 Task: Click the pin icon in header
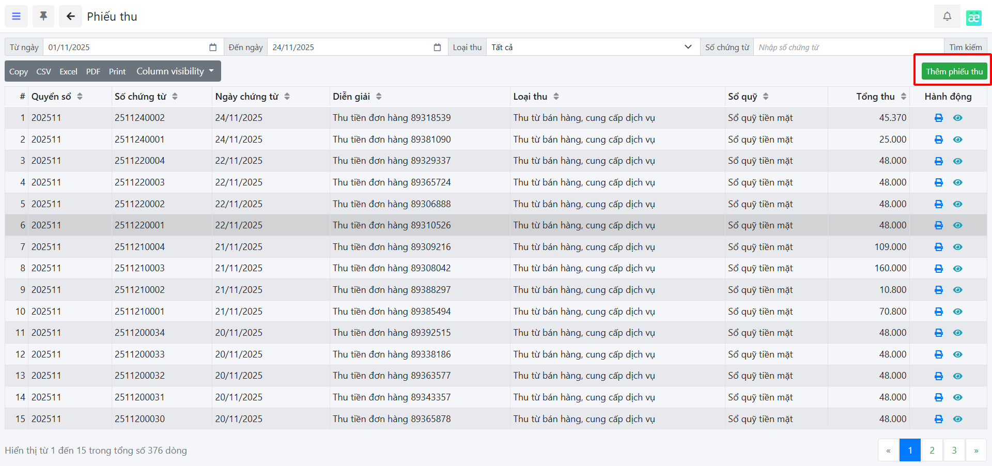point(43,17)
